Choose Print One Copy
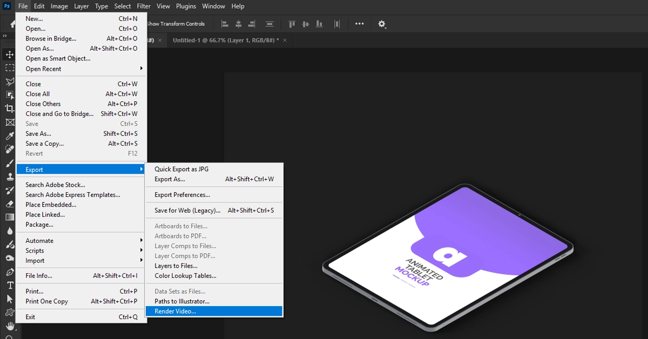Image resolution: width=648 pixels, height=339 pixels. 81,301
